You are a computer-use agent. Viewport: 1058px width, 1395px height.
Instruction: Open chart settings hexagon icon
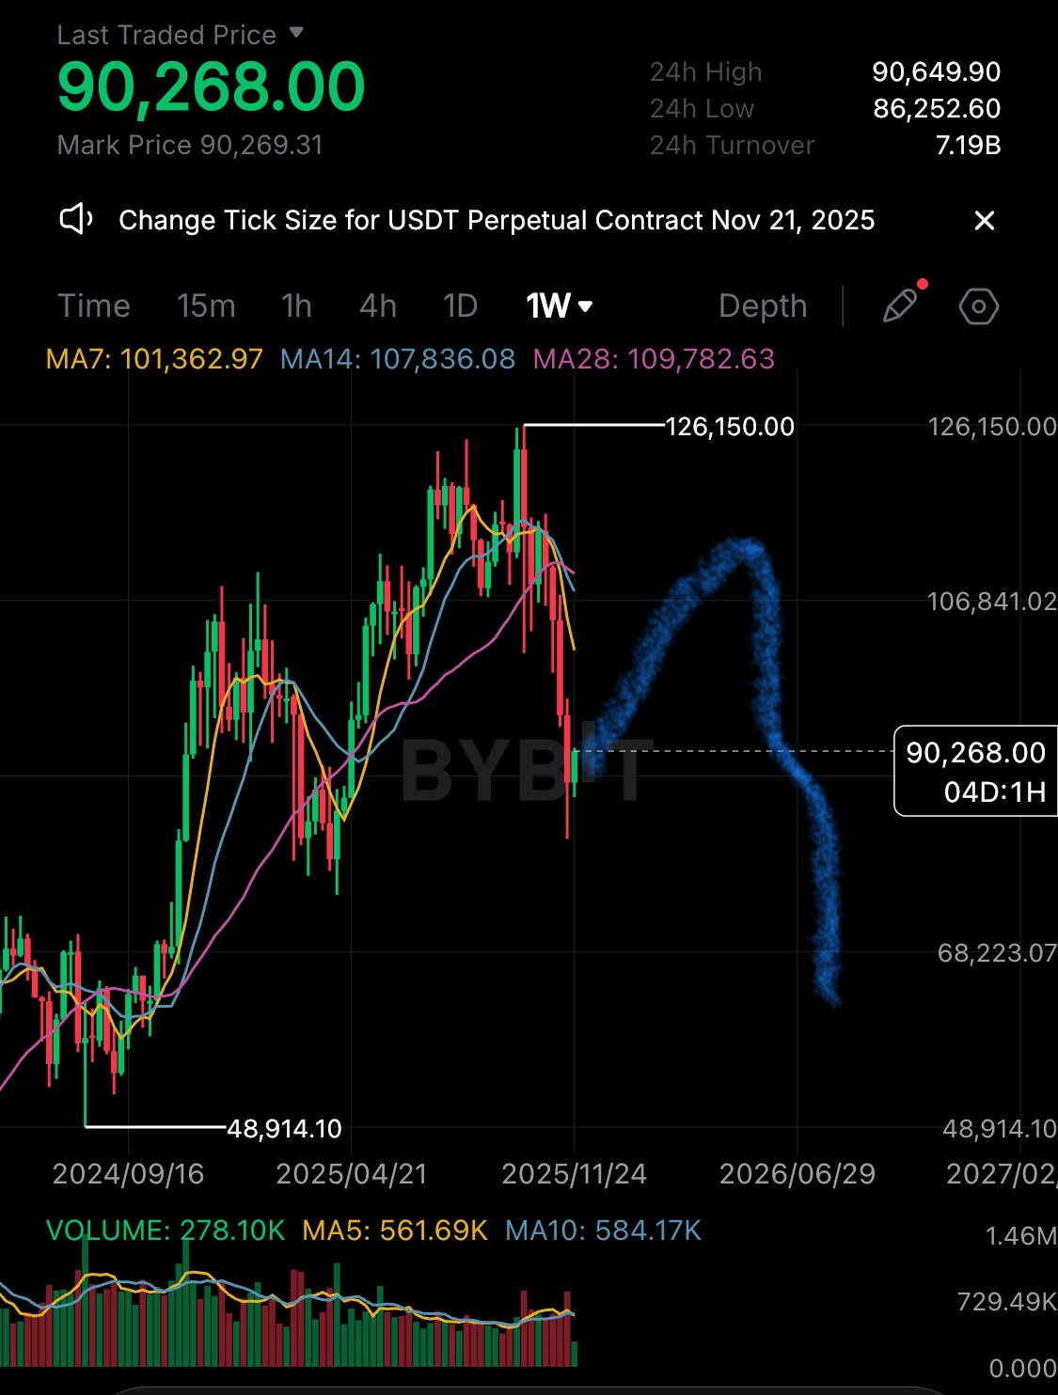(978, 306)
